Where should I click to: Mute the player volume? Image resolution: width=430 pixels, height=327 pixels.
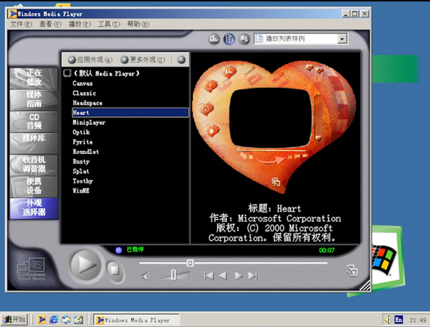pyautogui.click(x=145, y=276)
